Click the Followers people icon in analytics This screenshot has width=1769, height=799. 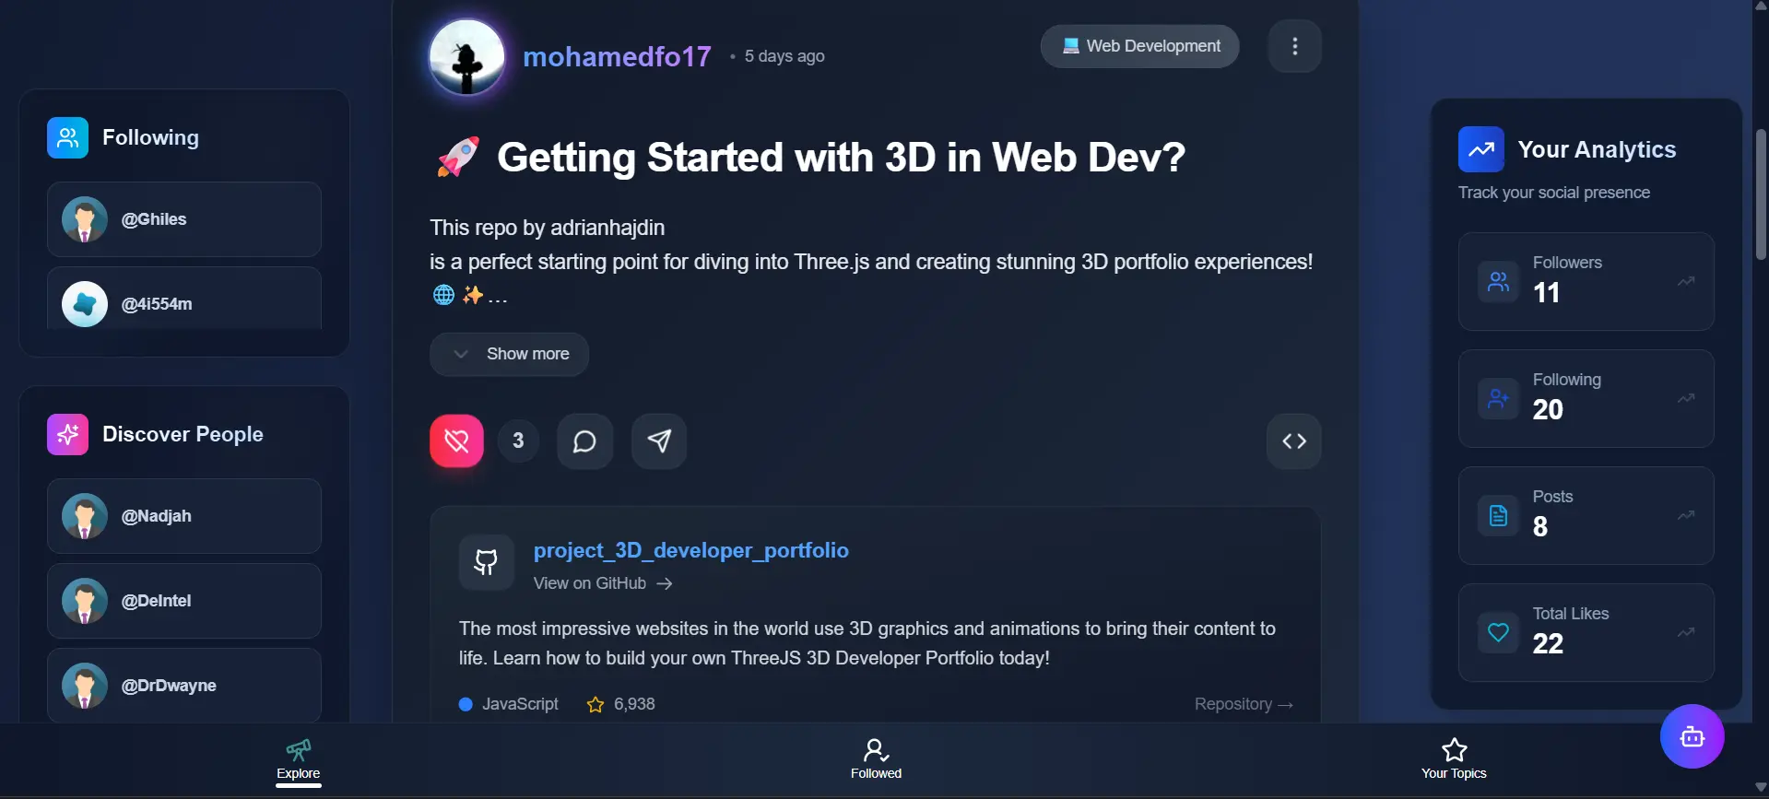click(x=1498, y=281)
